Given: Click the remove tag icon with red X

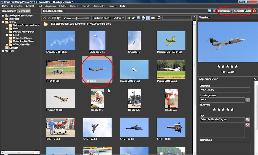Looking at the screenshot, I should 248,125.
